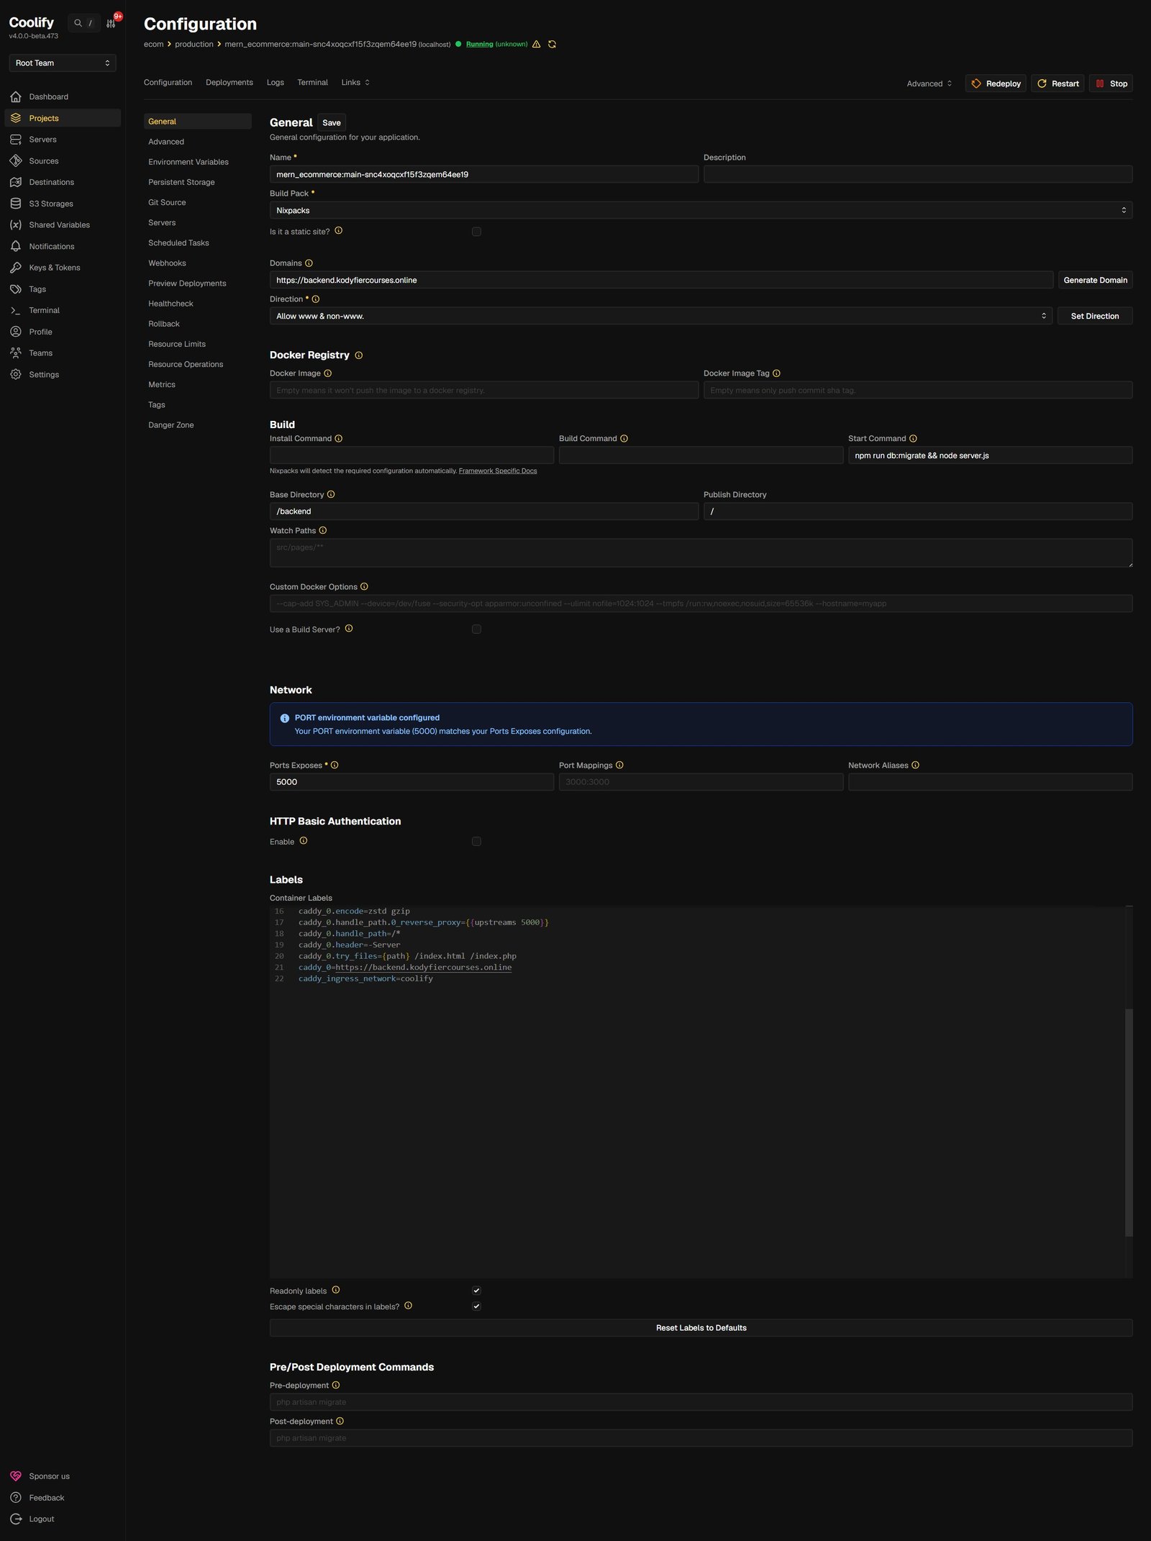Viewport: 1151px width, 1541px height.
Task: Click the S3 Storages database icon
Action: [x=16, y=204]
